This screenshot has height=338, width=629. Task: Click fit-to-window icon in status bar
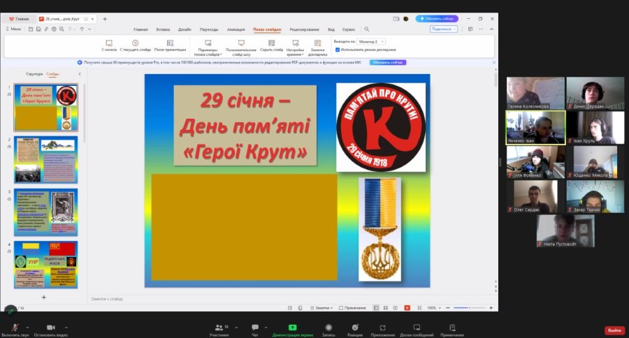[x=419, y=308]
